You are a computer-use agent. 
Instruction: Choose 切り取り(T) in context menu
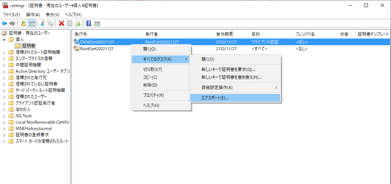pyautogui.click(x=161, y=69)
